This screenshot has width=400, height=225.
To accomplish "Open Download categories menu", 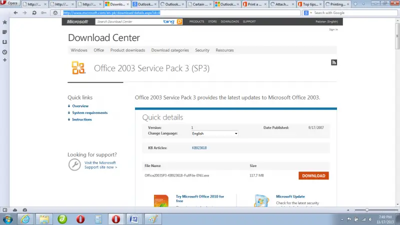I will pyautogui.click(x=170, y=50).
